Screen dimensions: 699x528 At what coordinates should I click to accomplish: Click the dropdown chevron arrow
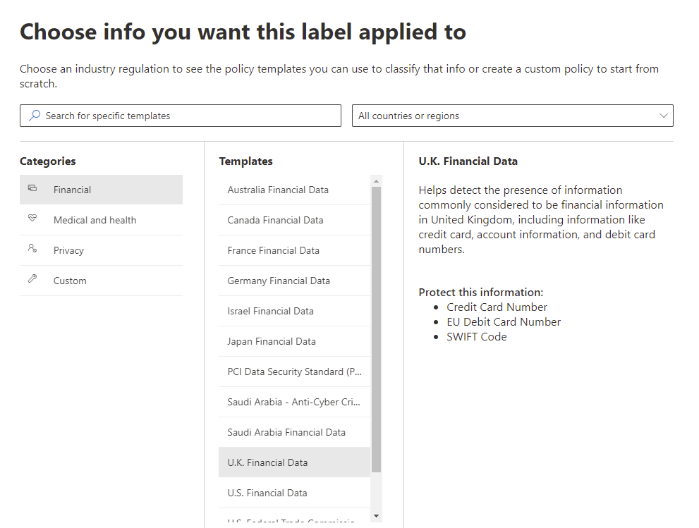click(x=663, y=116)
